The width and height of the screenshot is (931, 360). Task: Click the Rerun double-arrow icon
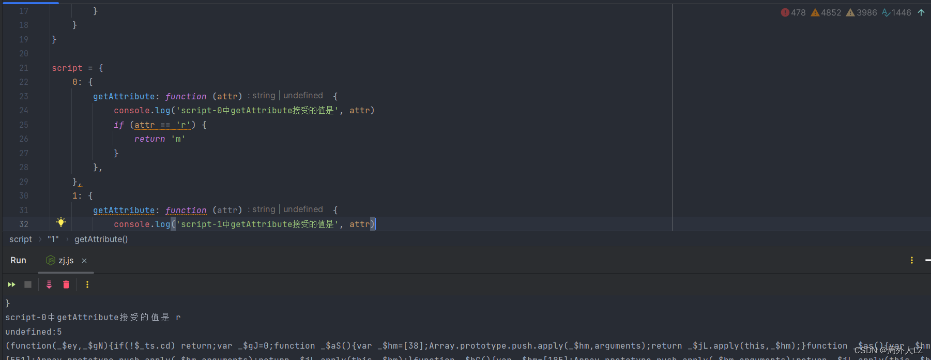pos(11,284)
